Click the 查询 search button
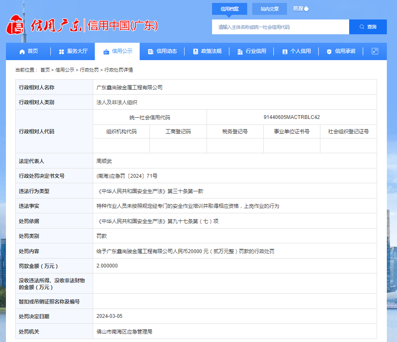This screenshot has width=397, height=342. [368, 27]
